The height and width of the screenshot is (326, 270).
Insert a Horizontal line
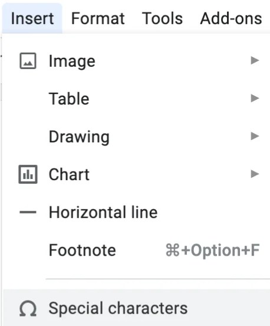(136, 212)
